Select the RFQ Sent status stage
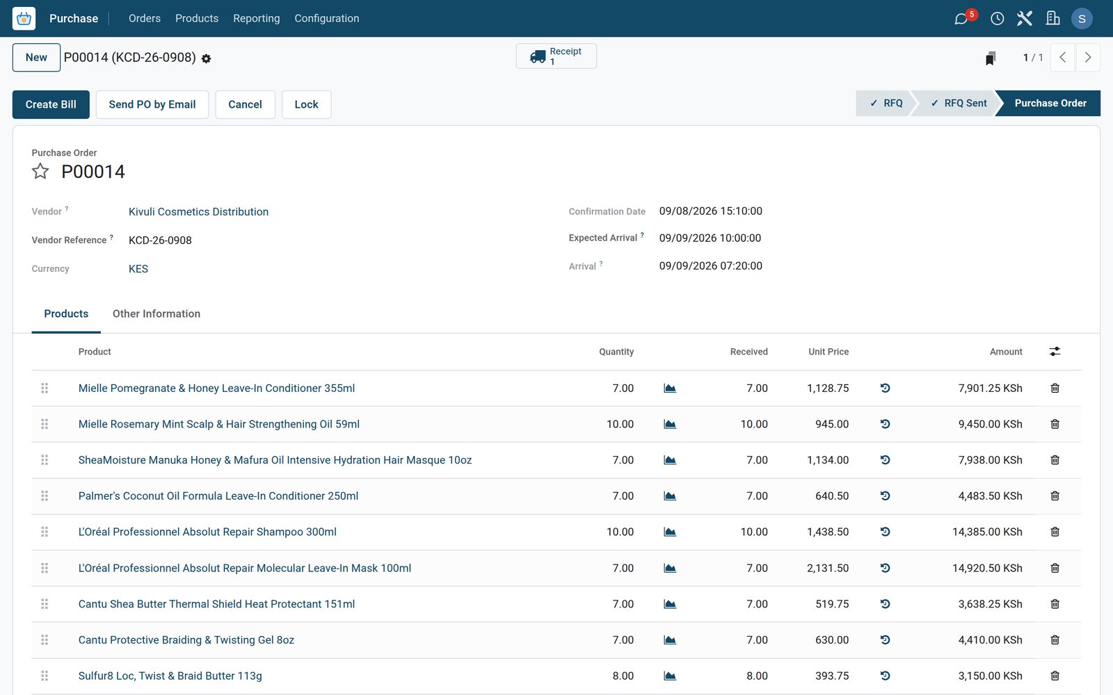The width and height of the screenshot is (1113, 695). tap(959, 103)
